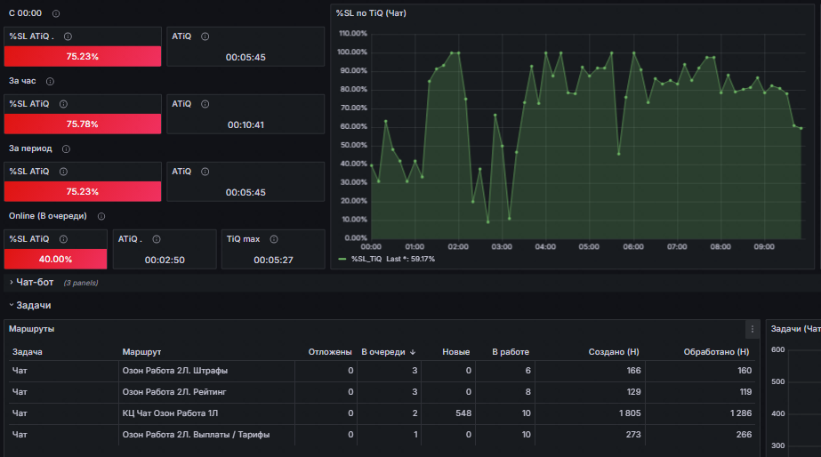This screenshot has width=821, height=457.
Task: Click info icon next to За период
Action: (66, 148)
